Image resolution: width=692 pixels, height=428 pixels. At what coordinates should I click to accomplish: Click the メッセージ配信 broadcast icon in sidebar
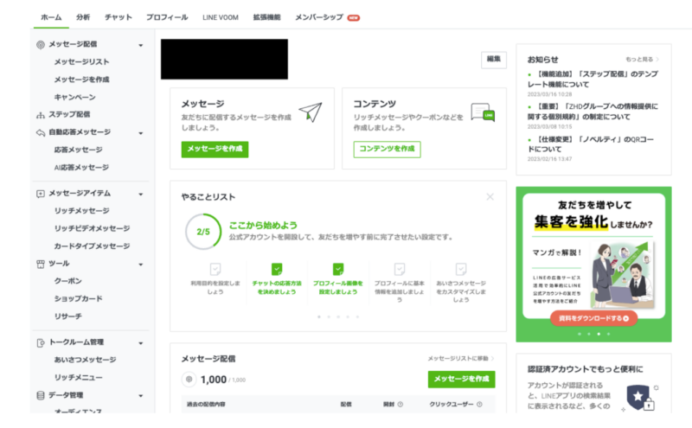point(41,45)
